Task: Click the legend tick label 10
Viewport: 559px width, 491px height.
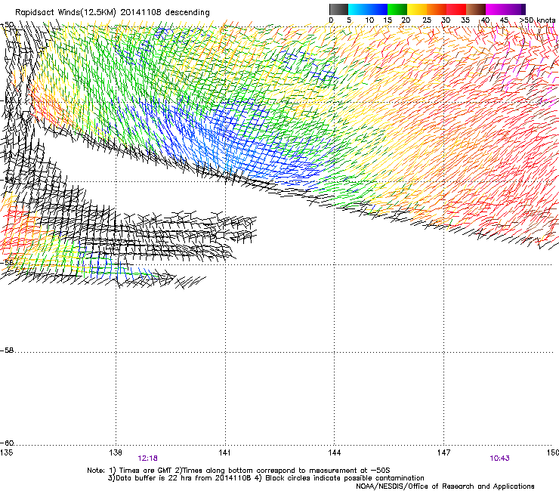Action: pos(369,20)
